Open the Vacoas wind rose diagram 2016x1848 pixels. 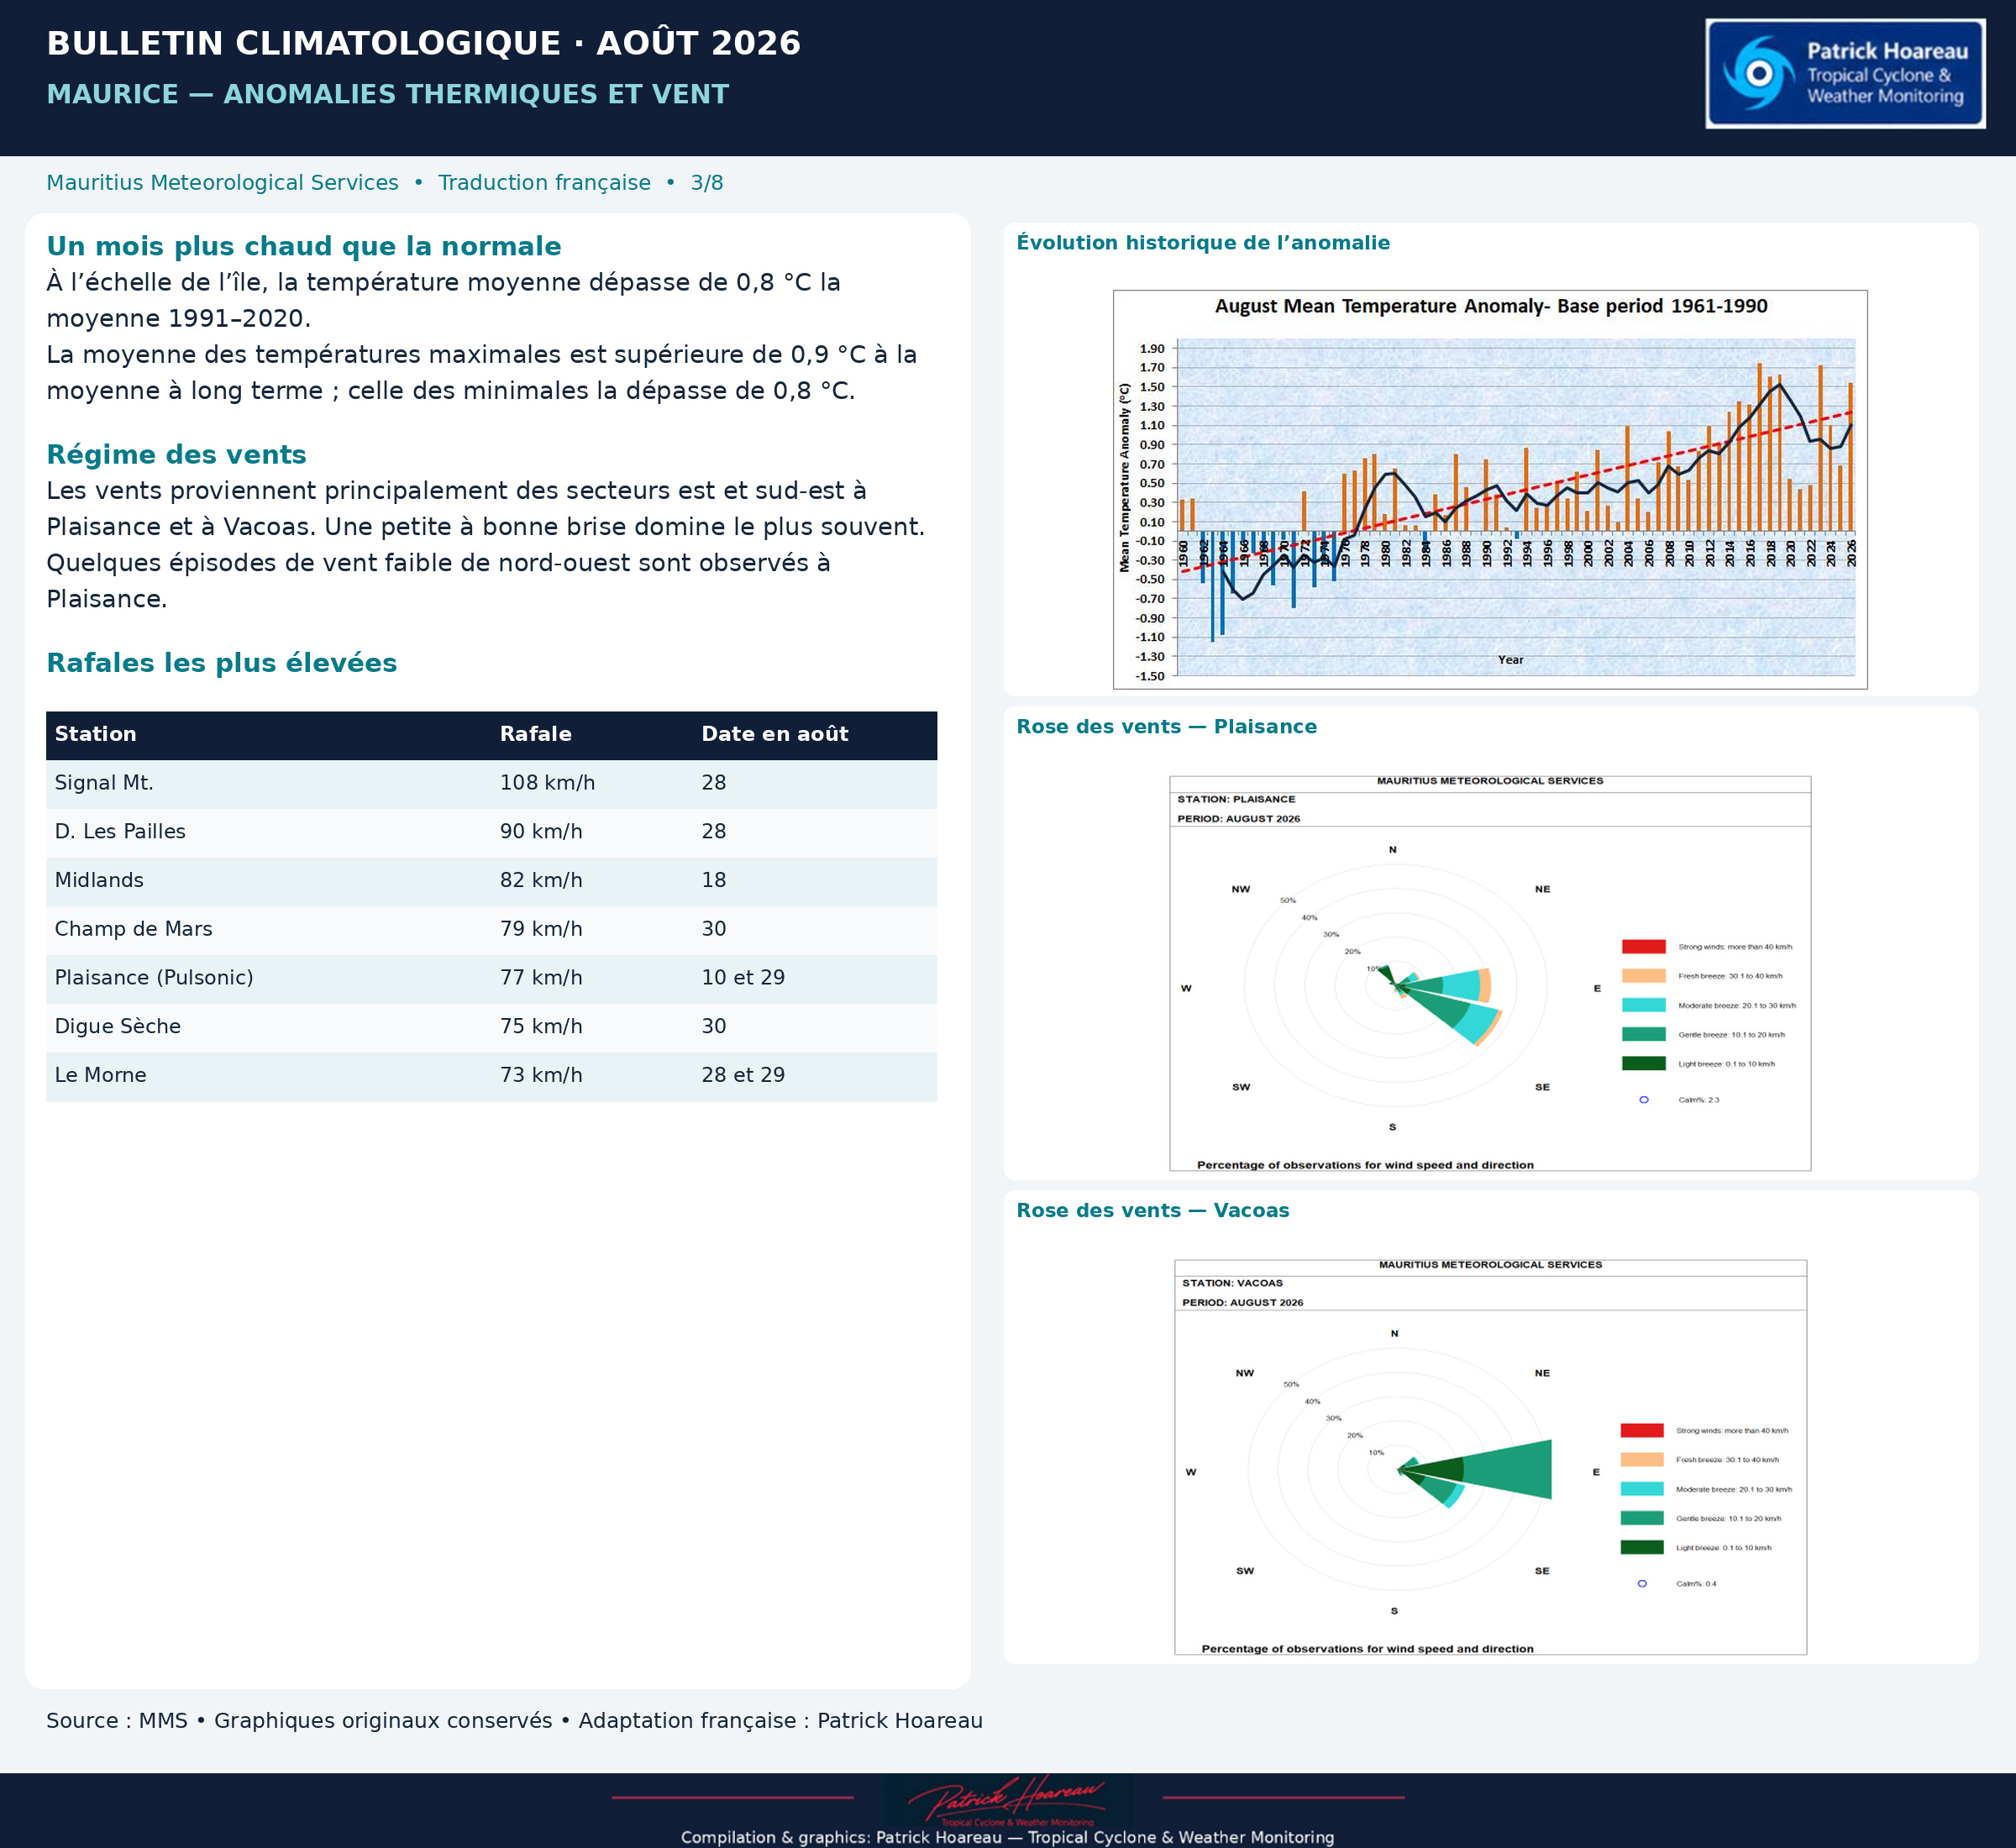point(1490,1457)
